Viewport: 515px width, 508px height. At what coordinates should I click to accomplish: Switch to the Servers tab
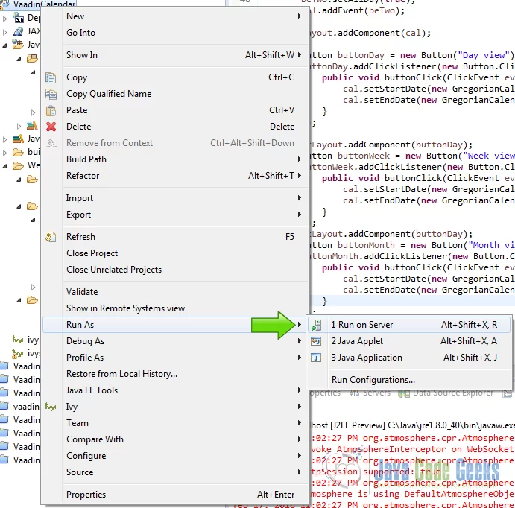click(370, 393)
